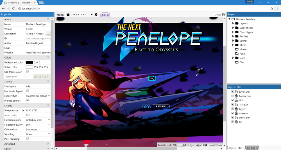
Task: Click the Debug bug icon
Action: tap(96, 15)
